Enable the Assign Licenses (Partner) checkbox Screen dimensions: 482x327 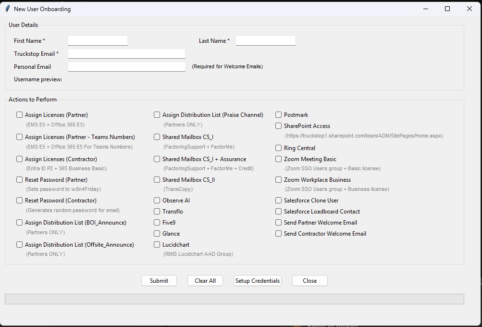[x=19, y=114]
